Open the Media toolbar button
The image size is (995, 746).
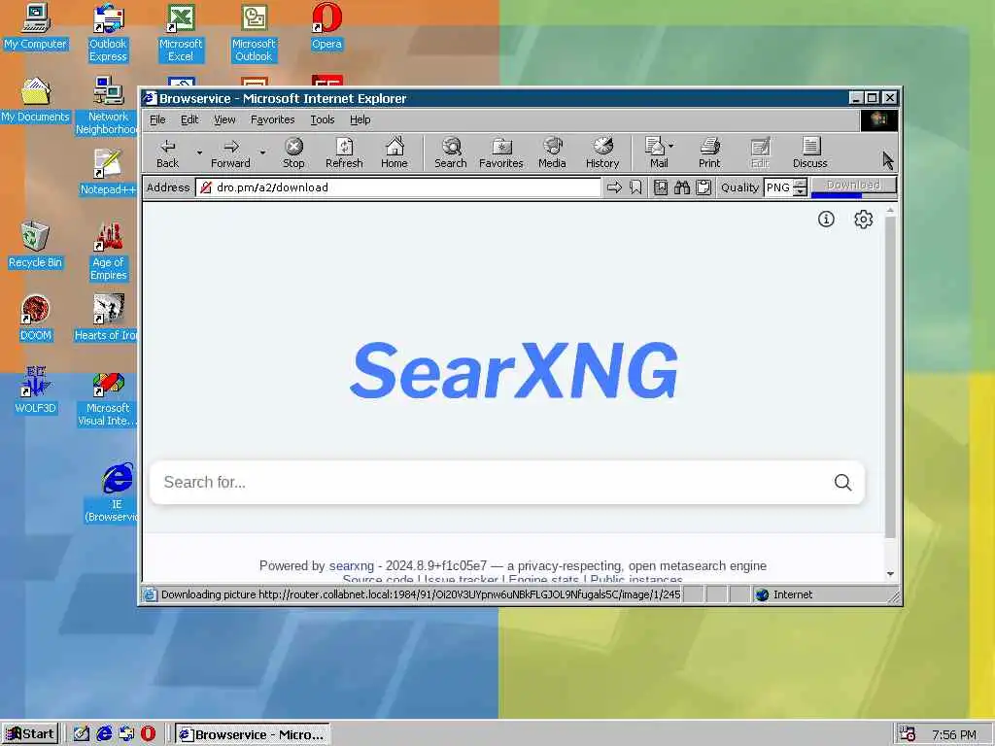pyautogui.click(x=552, y=153)
